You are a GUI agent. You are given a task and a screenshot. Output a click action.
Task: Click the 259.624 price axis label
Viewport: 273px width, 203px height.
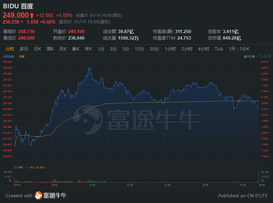(x=7, y=62)
